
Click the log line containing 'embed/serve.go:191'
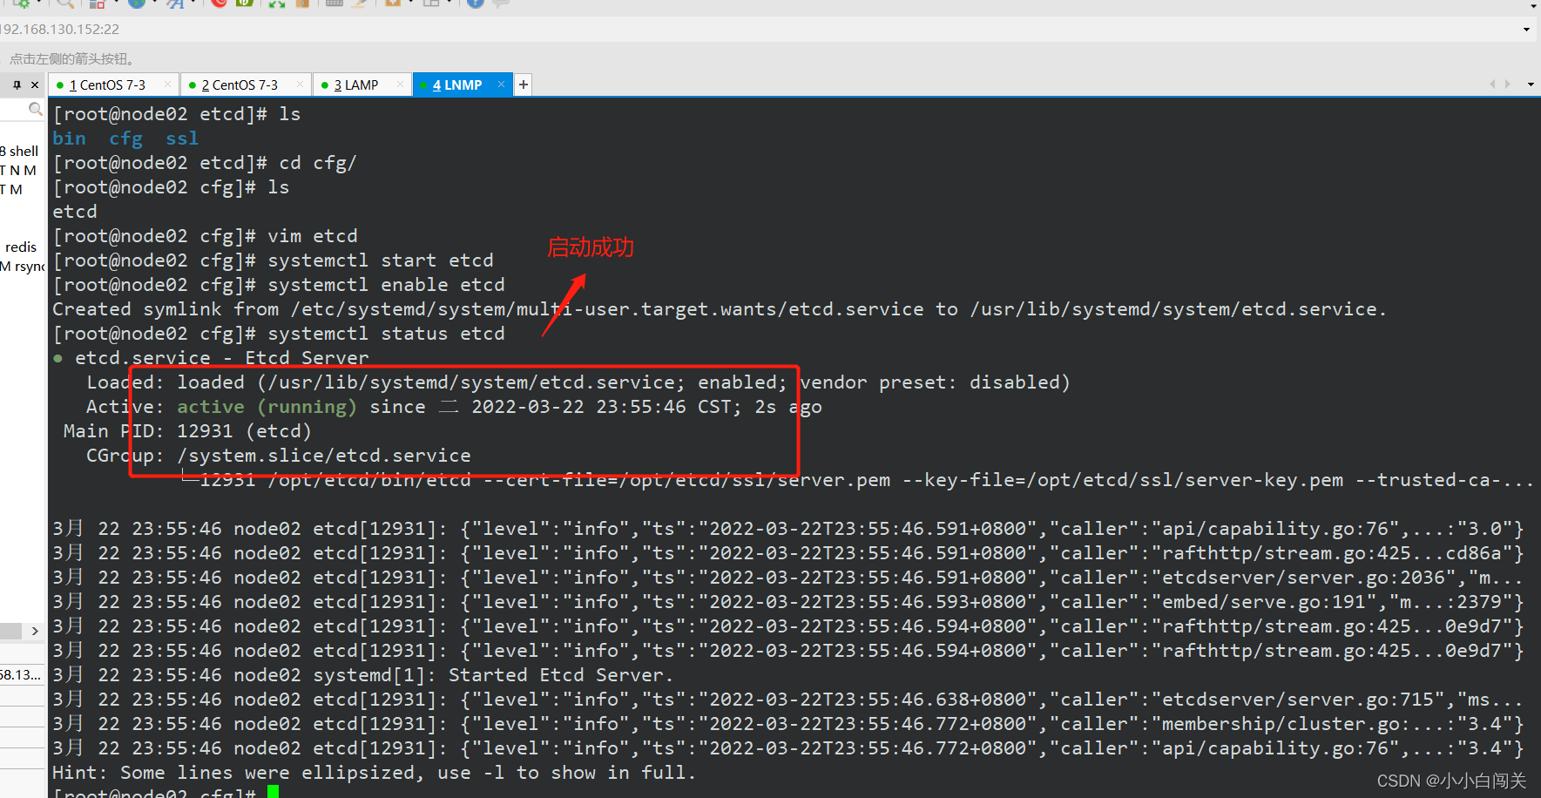coord(787,602)
